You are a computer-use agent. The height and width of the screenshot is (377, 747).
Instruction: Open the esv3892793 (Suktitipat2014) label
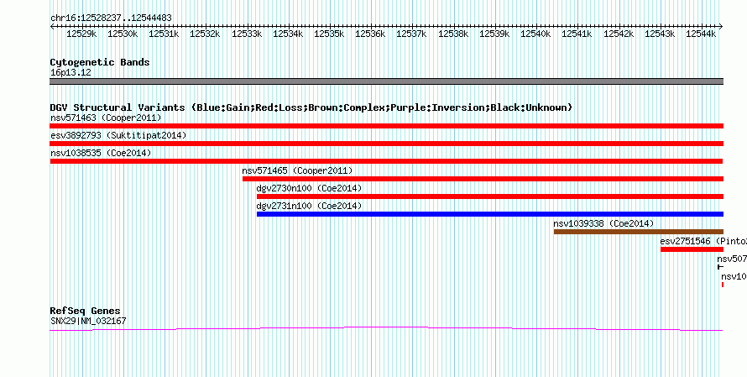tap(118, 135)
